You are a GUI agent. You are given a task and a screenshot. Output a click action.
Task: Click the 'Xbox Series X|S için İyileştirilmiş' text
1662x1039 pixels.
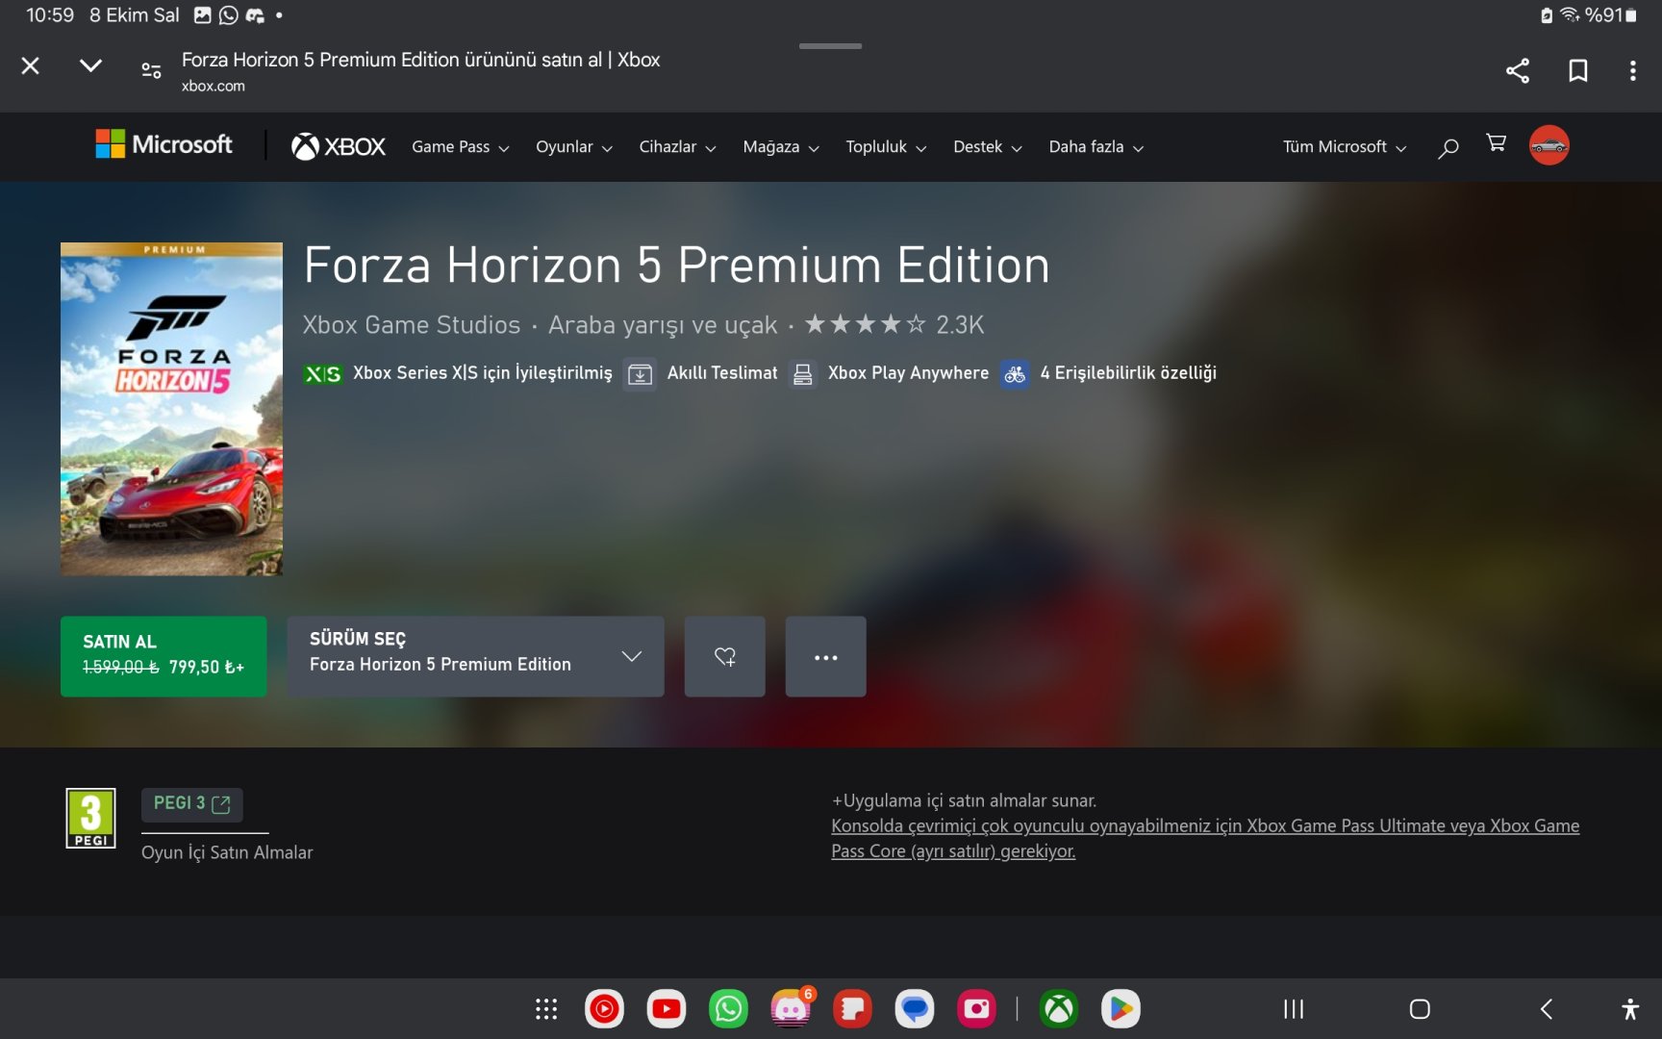tap(483, 372)
